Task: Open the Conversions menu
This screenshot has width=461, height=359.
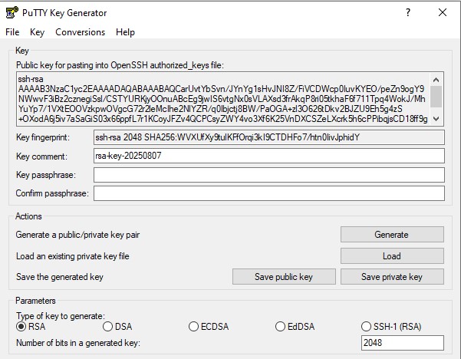Action: pos(80,32)
